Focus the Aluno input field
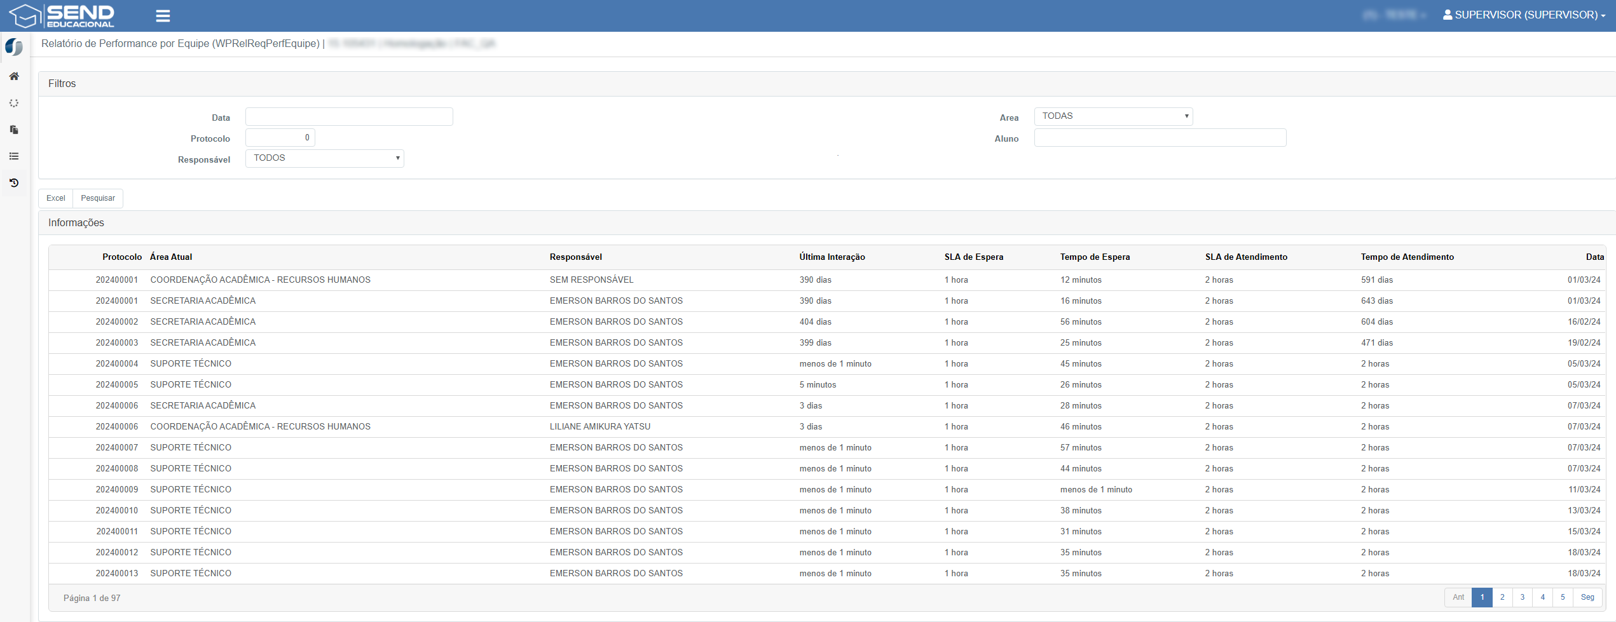 point(1160,138)
